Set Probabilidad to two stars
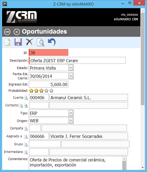 click(36, 91)
